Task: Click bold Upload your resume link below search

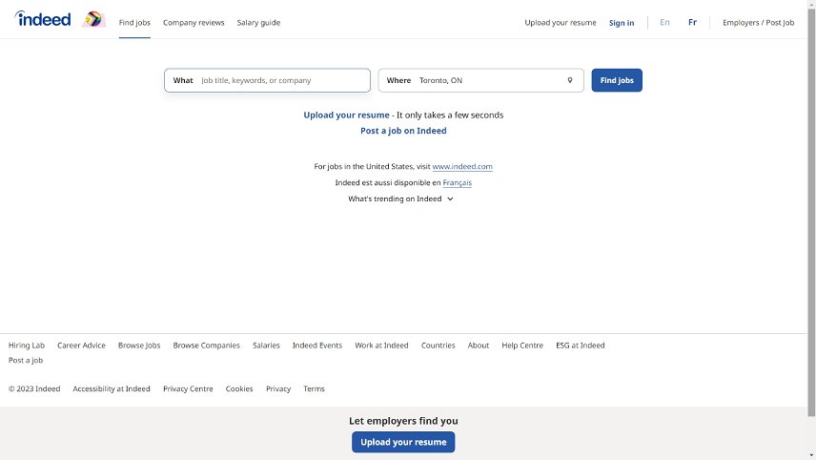Action: 346,115
